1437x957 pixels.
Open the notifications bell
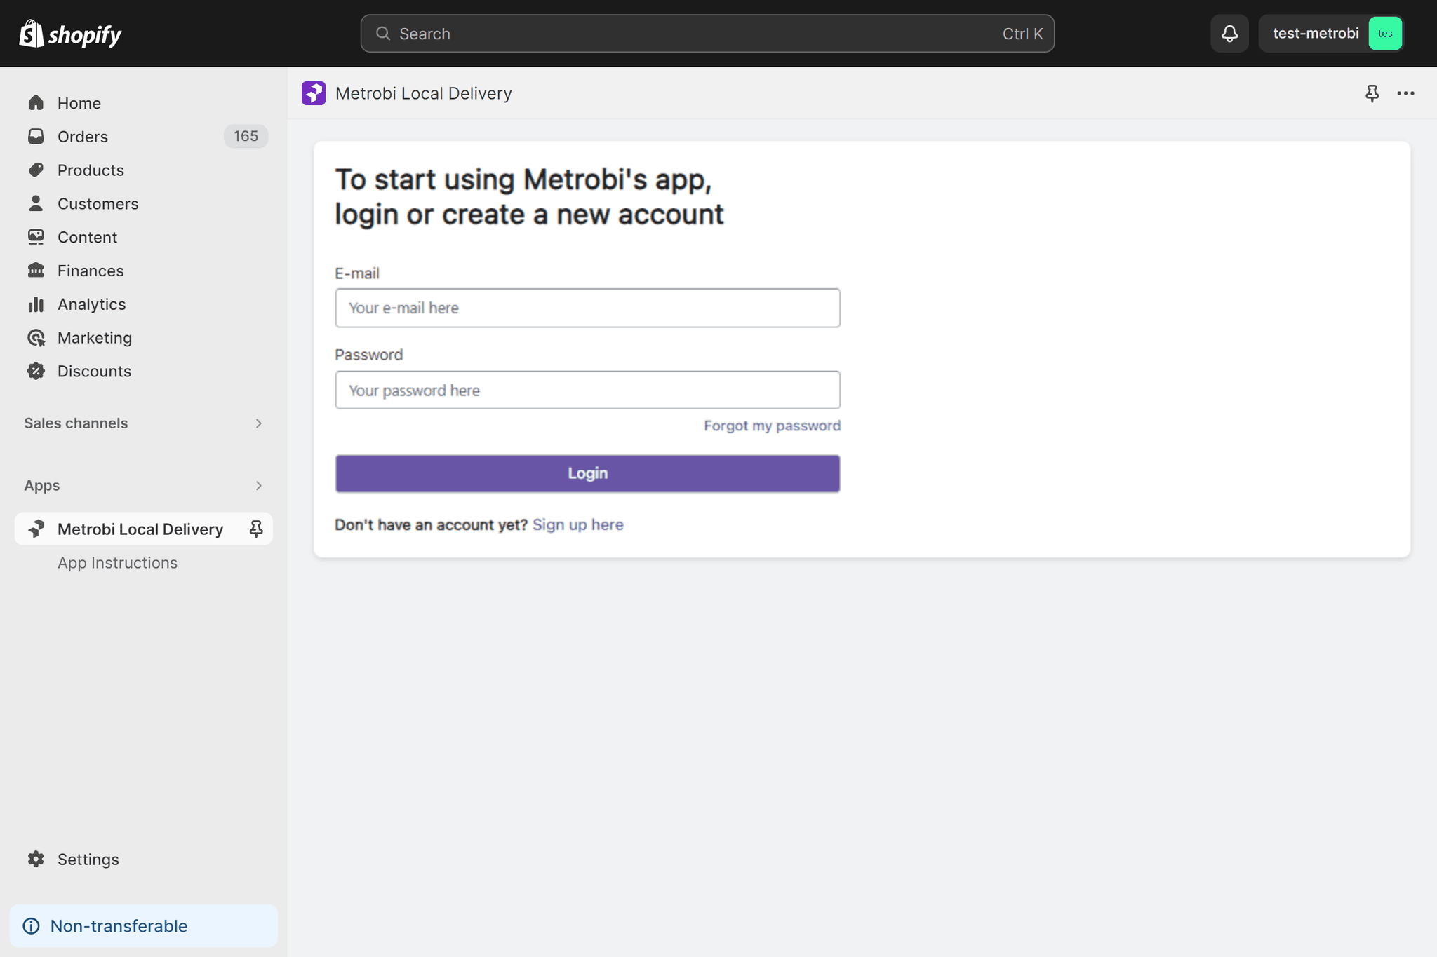pos(1229,34)
